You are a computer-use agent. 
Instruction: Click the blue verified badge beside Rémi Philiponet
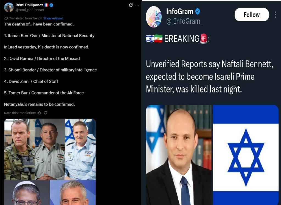point(51,5)
